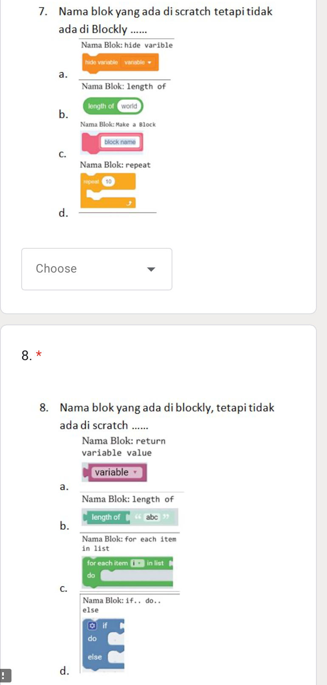Viewport: 327px width, 685px height.
Task: Click the Nama Blok repeat label
Action: pyautogui.click(x=115, y=165)
